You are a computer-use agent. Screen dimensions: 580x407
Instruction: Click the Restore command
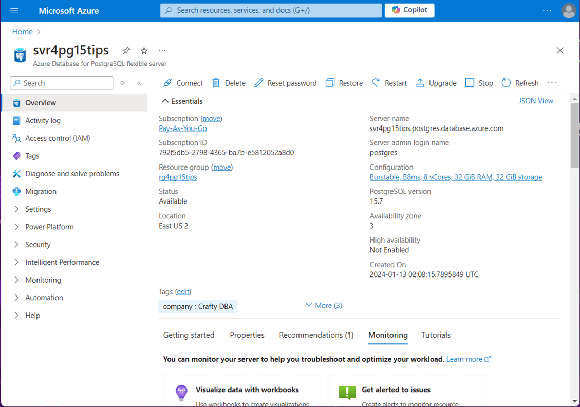tap(344, 83)
